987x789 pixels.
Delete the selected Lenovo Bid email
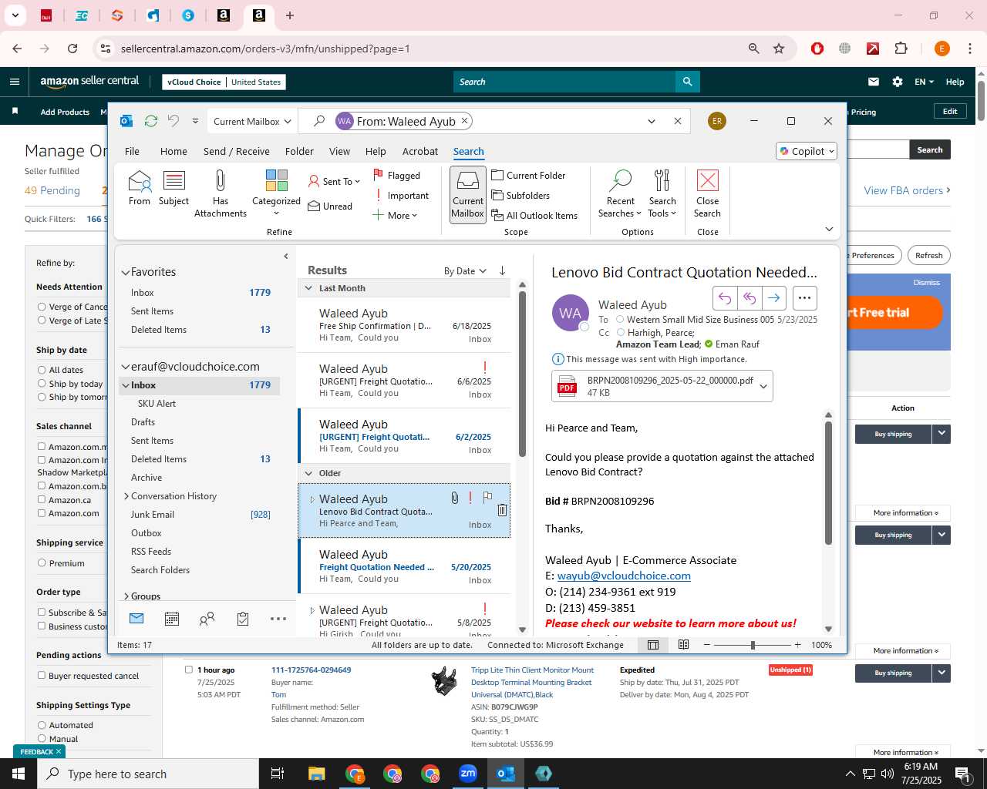[x=502, y=510]
